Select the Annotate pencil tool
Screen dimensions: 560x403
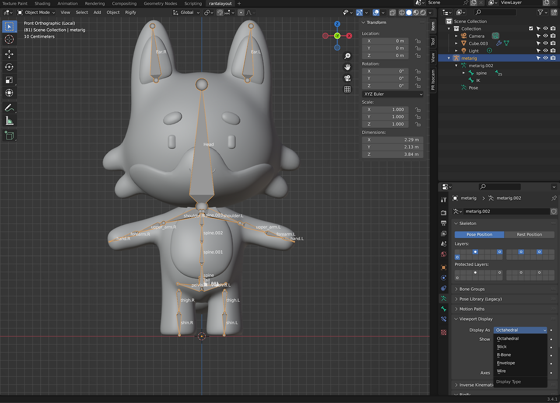[9, 108]
